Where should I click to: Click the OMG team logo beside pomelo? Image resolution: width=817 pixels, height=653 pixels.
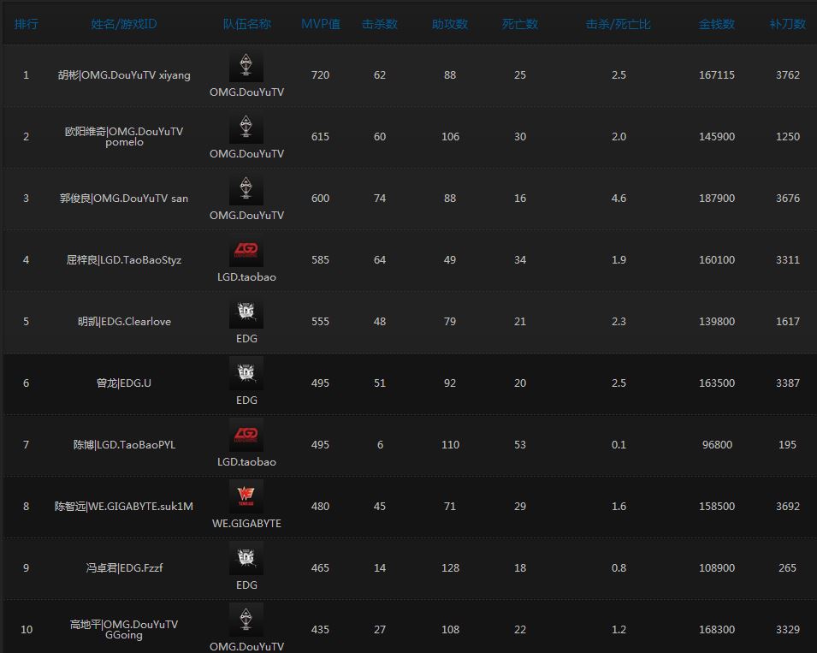(246, 128)
